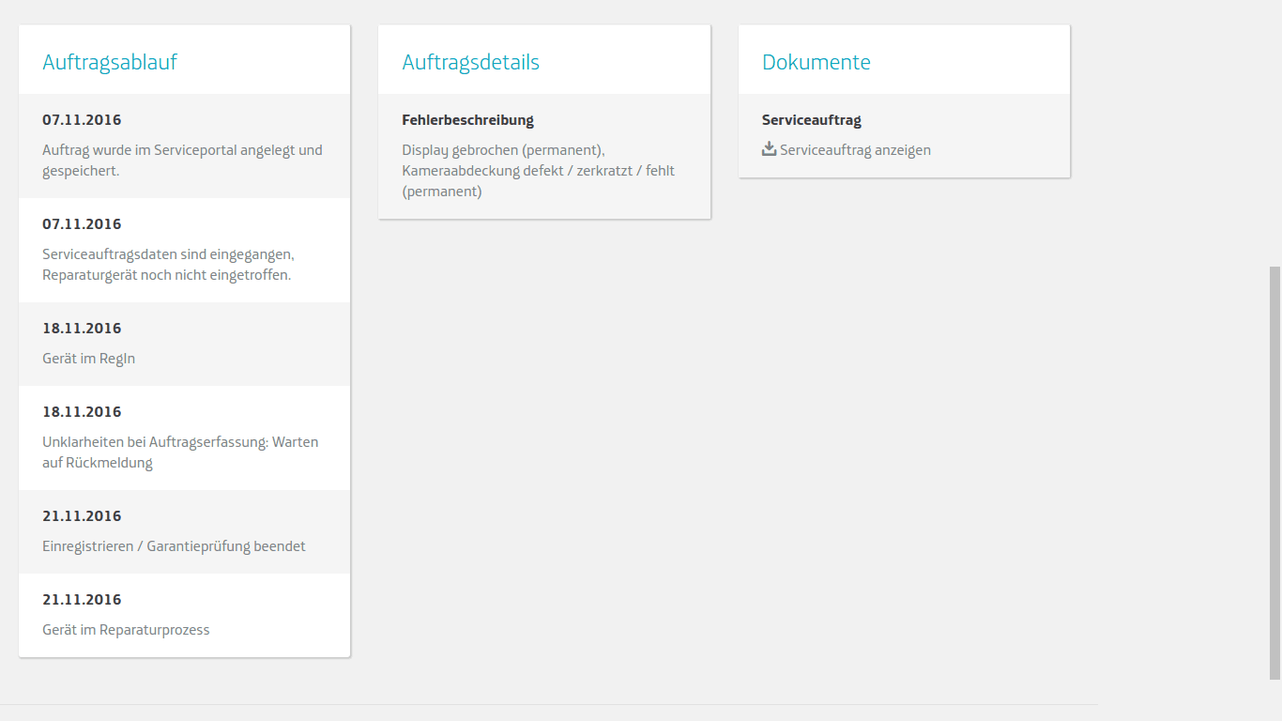
Task: Click text 'Auftrag wurde im Serviceportal angelegt'
Action: 169,150
